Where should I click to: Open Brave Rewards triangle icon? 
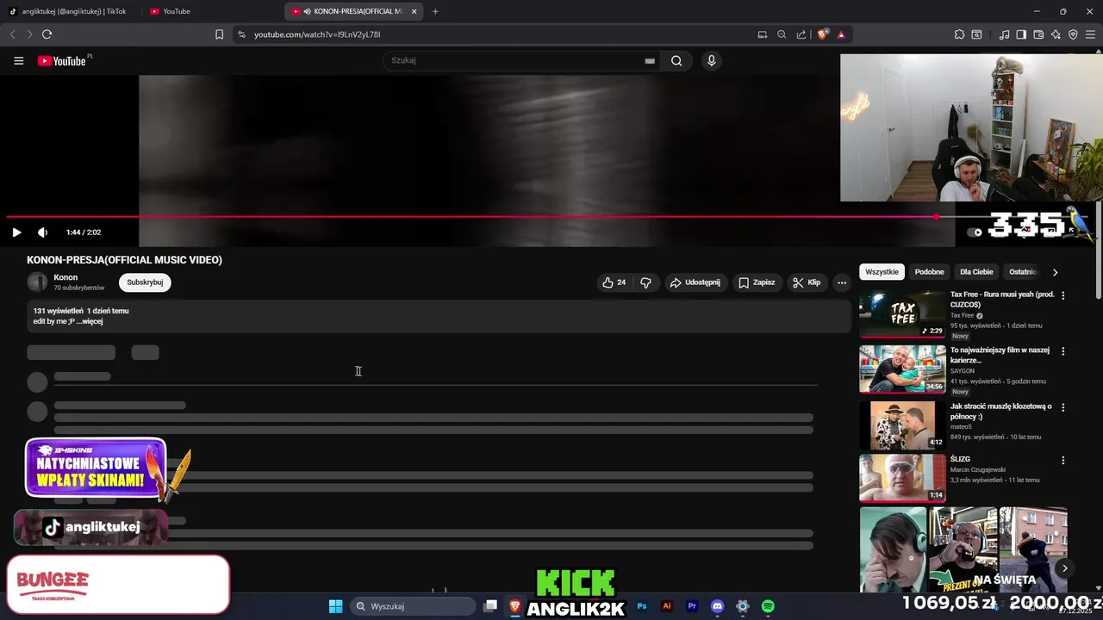click(841, 34)
